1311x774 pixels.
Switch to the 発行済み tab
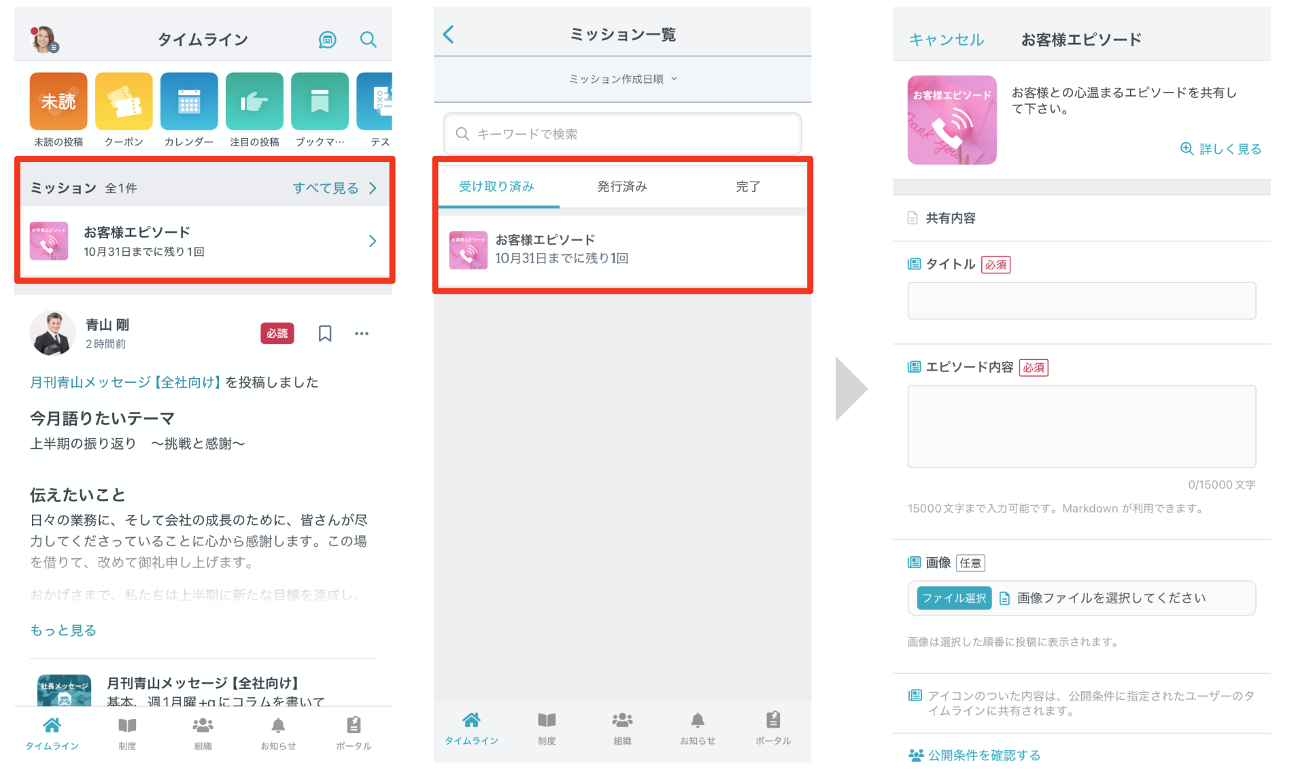coord(622,186)
